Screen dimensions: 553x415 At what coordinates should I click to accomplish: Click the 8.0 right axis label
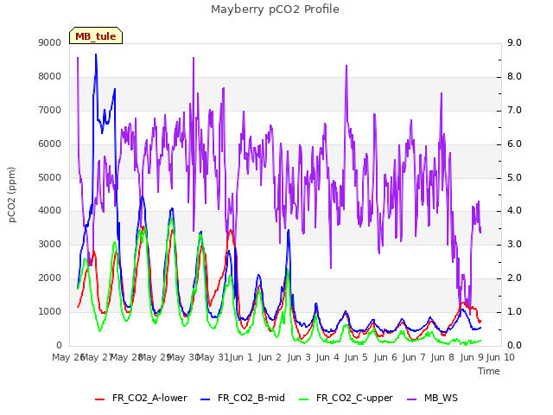pyautogui.click(x=514, y=77)
